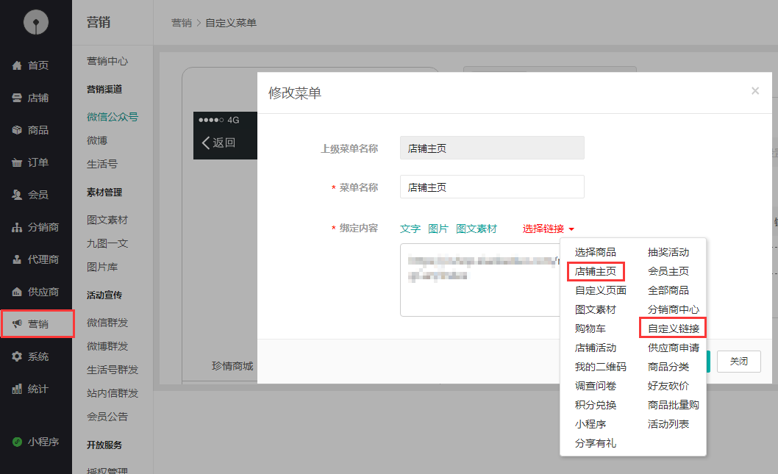Click the hierarchy icon beside 分销商
This screenshot has width=778, height=474.
pos(17,227)
